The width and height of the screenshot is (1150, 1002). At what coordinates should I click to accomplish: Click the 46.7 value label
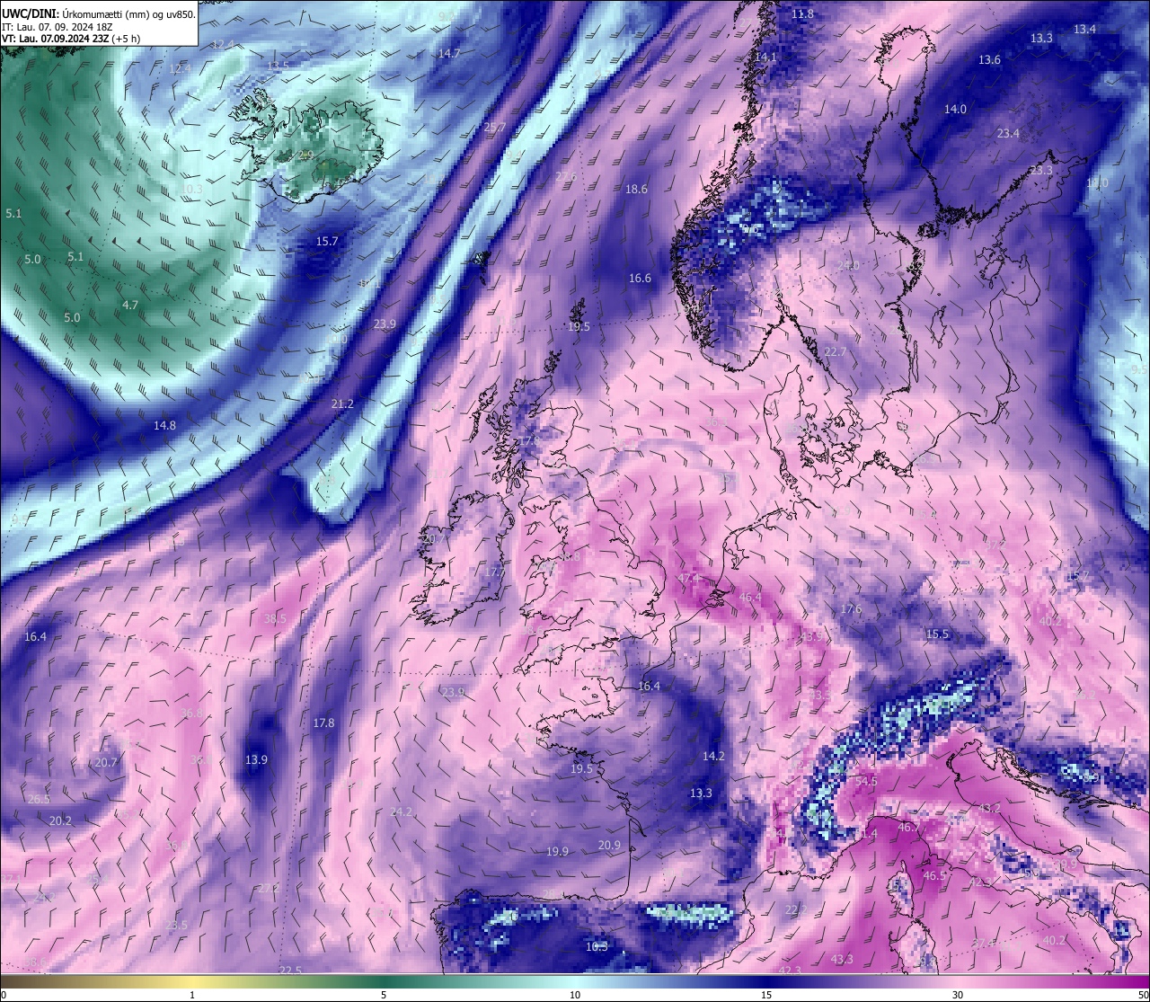[x=909, y=828]
